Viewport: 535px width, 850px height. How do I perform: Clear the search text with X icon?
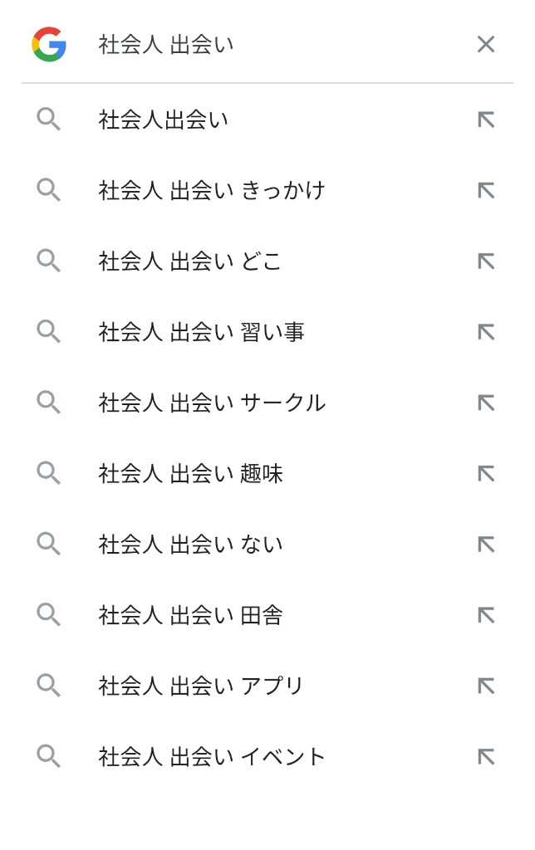tap(486, 44)
